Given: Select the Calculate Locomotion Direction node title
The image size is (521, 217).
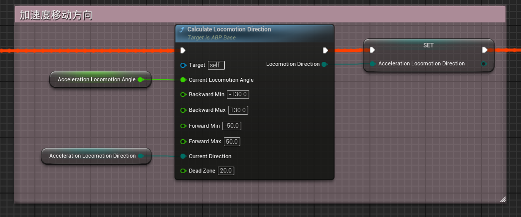Looking at the screenshot, I should [229, 29].
